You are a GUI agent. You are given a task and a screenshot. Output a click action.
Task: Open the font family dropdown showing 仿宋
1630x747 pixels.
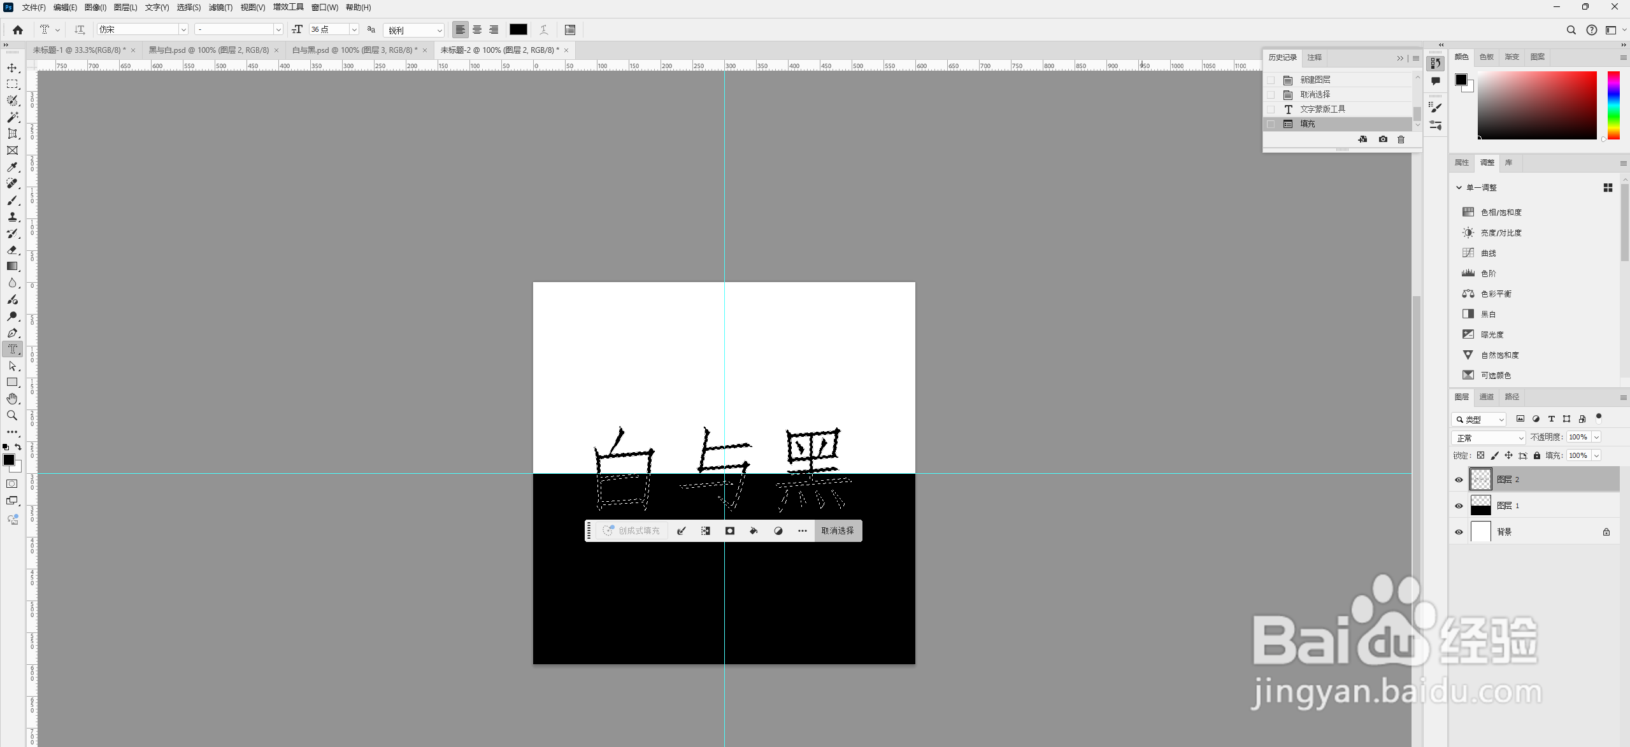coord(183,29)
